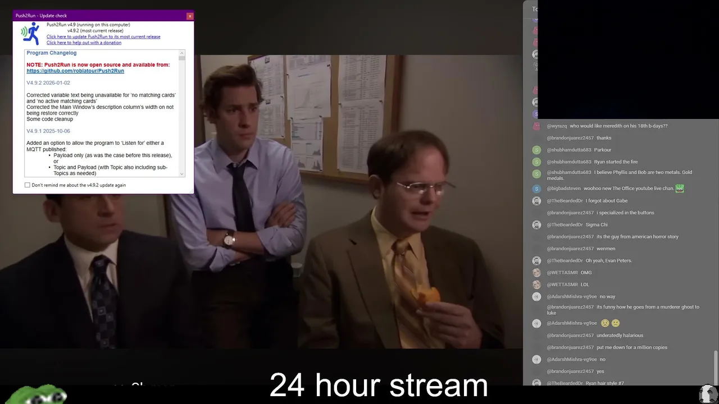Click the WETTASMR avatar beside 'LOL'
This screenshot has height=404, width=719.
[x=536, y=284]
